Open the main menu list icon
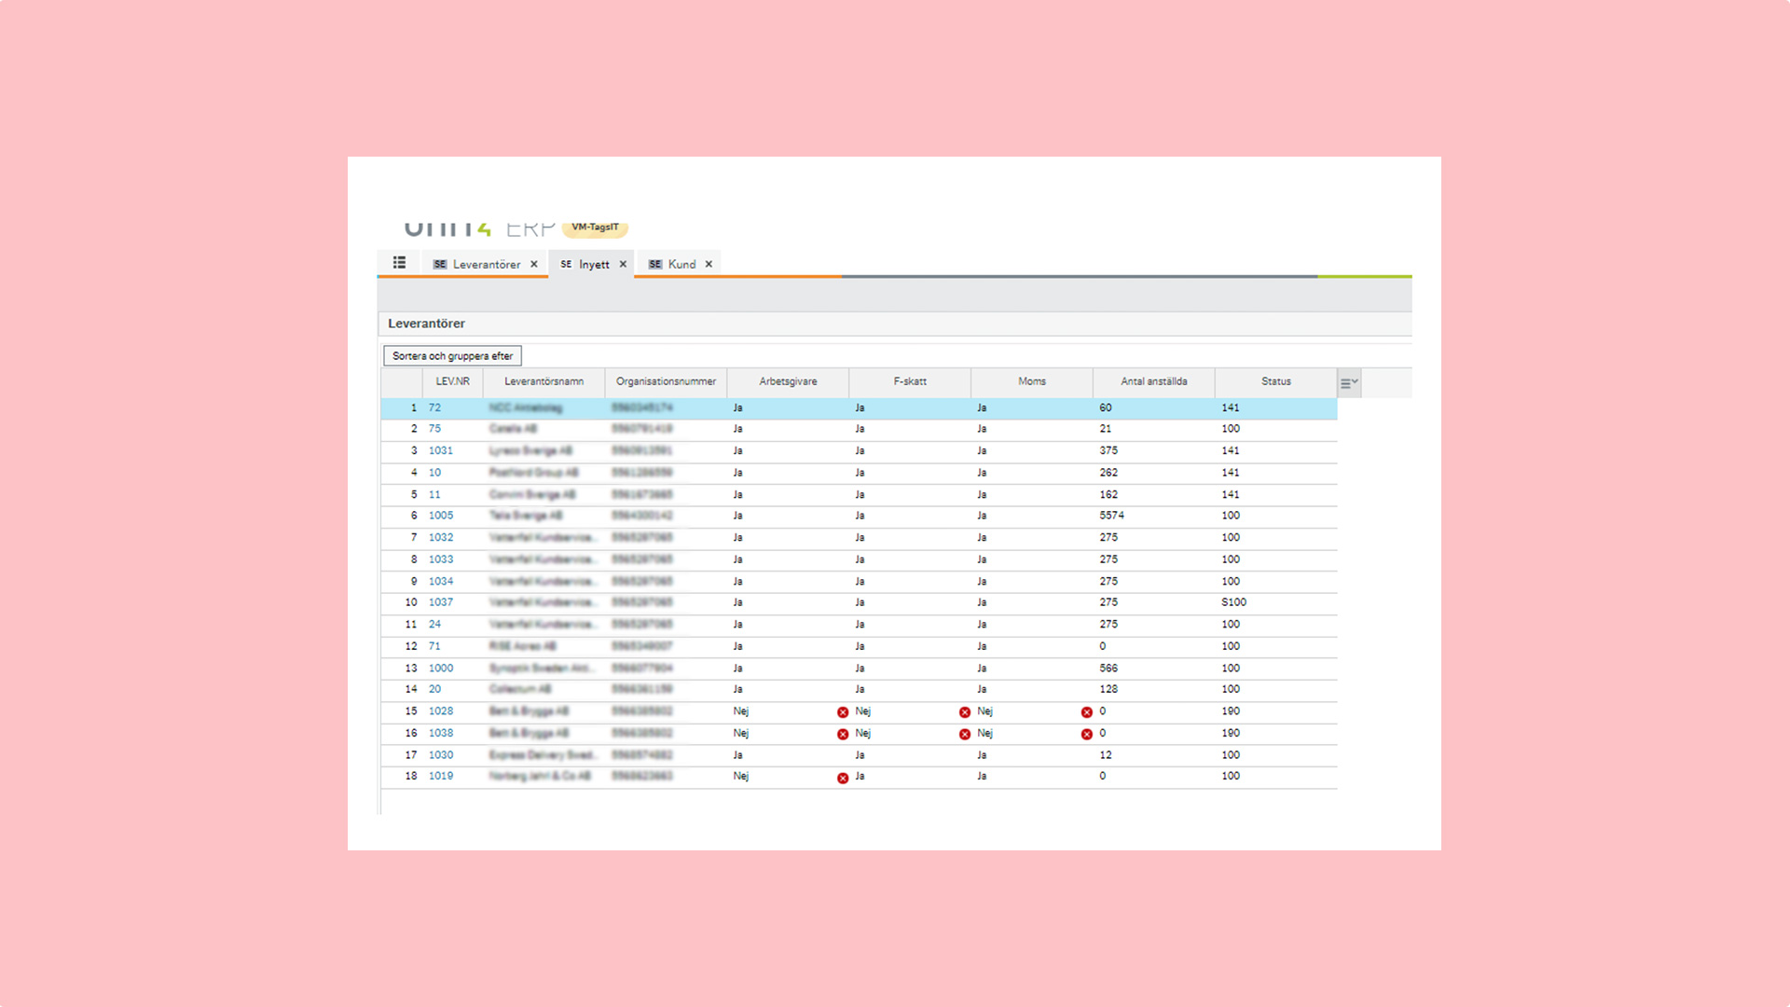 (x=399, y=263)
